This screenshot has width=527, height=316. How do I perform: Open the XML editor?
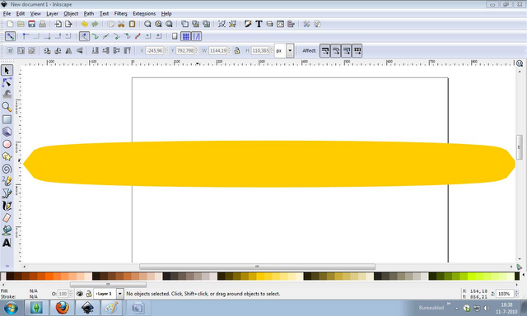pyautogui.click(x=280, y=24)
